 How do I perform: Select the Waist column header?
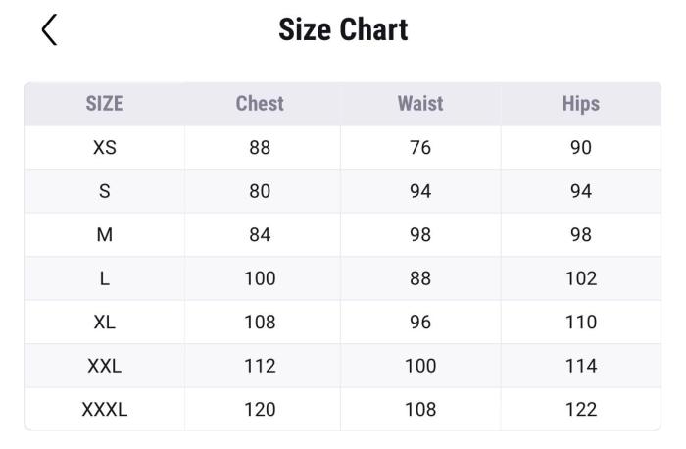pos(420,104)
